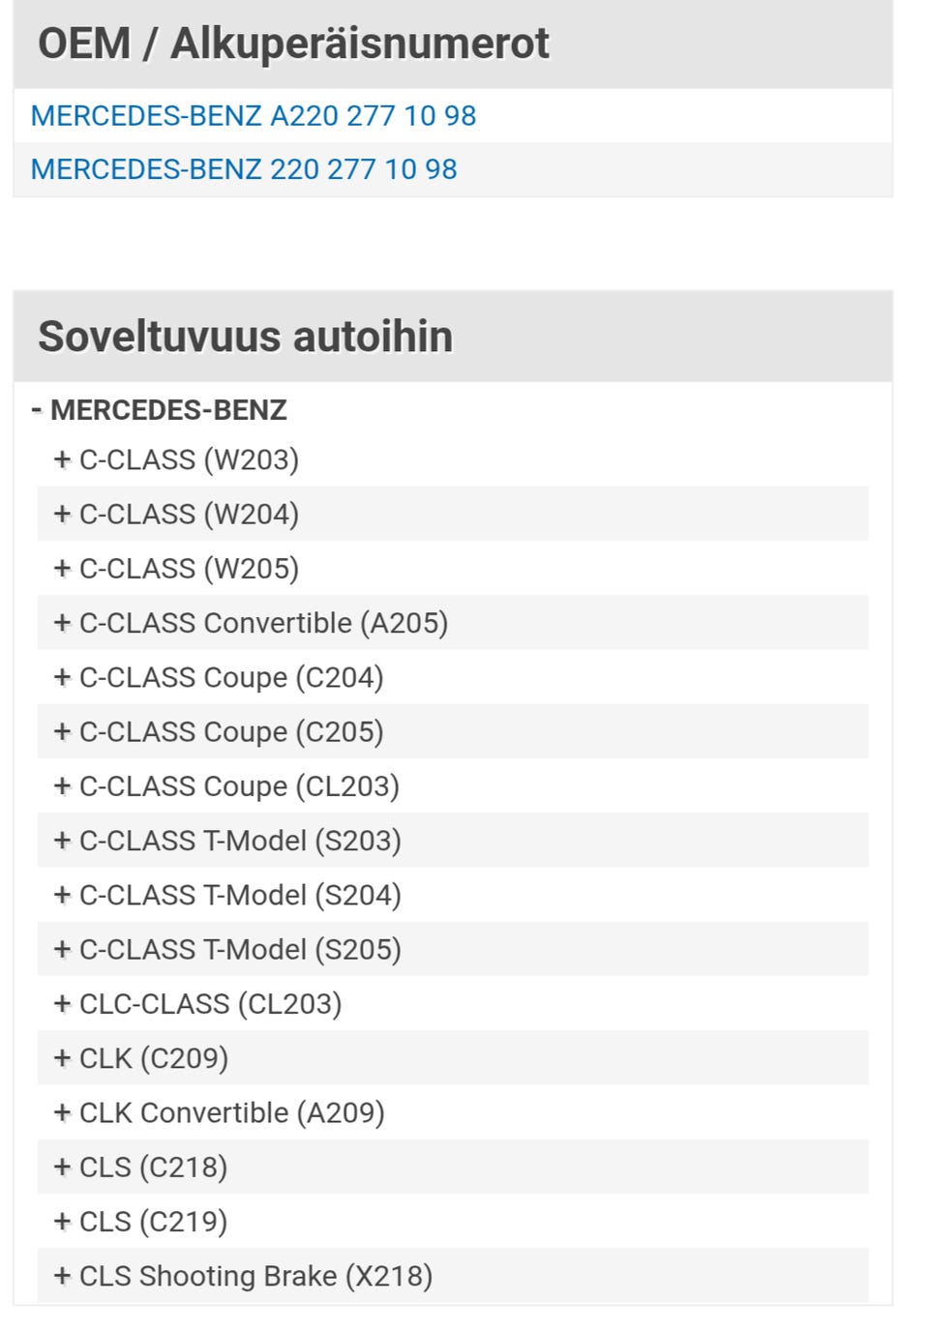Expand C-CLASS Convertible (A205) plus icon
The height and width of the screenshot is (1331, 929).
[x=63, y=622]
